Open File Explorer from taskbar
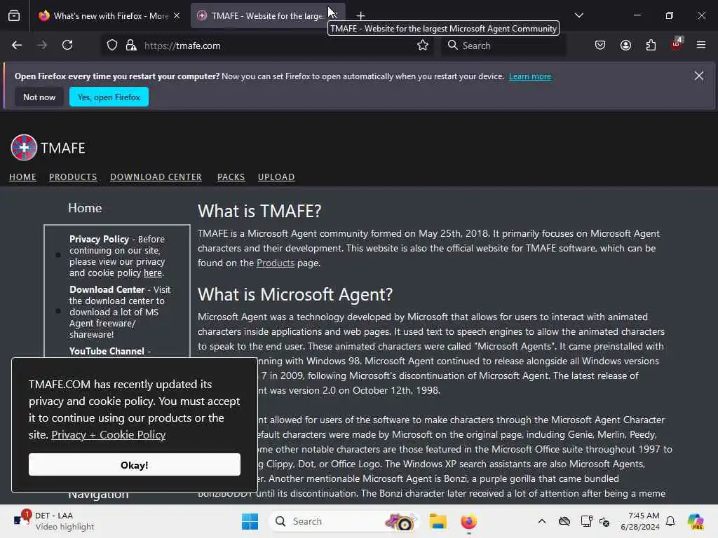 coord(438,521)
